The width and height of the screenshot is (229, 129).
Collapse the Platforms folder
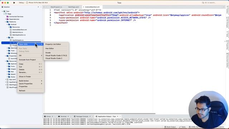point(6,22)
